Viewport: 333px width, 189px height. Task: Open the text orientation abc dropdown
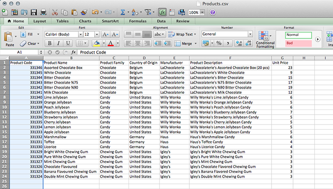click(x=159, y=34)
